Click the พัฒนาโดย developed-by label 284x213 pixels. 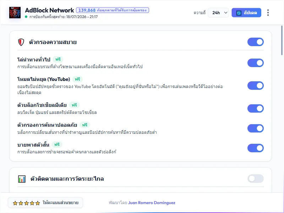point(118,203)
